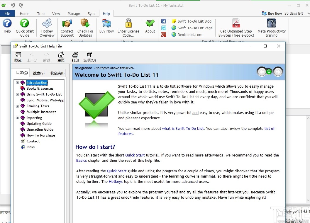
Task: Click the green checkmark app icon
Action: point(4,5)
